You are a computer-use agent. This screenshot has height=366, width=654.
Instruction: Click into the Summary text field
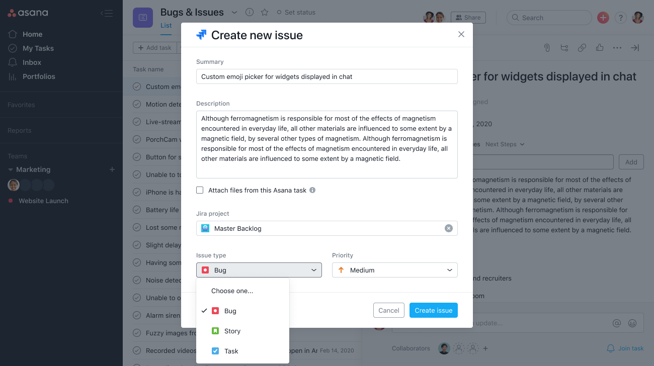point(326,76)
